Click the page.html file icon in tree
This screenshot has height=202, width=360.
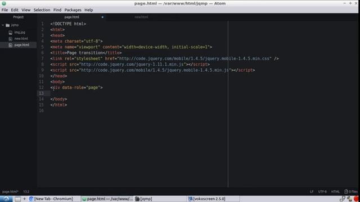pos(10,45)
